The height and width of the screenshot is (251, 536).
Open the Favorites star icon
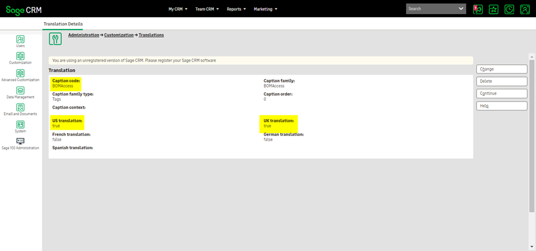(x=494, y=9)
